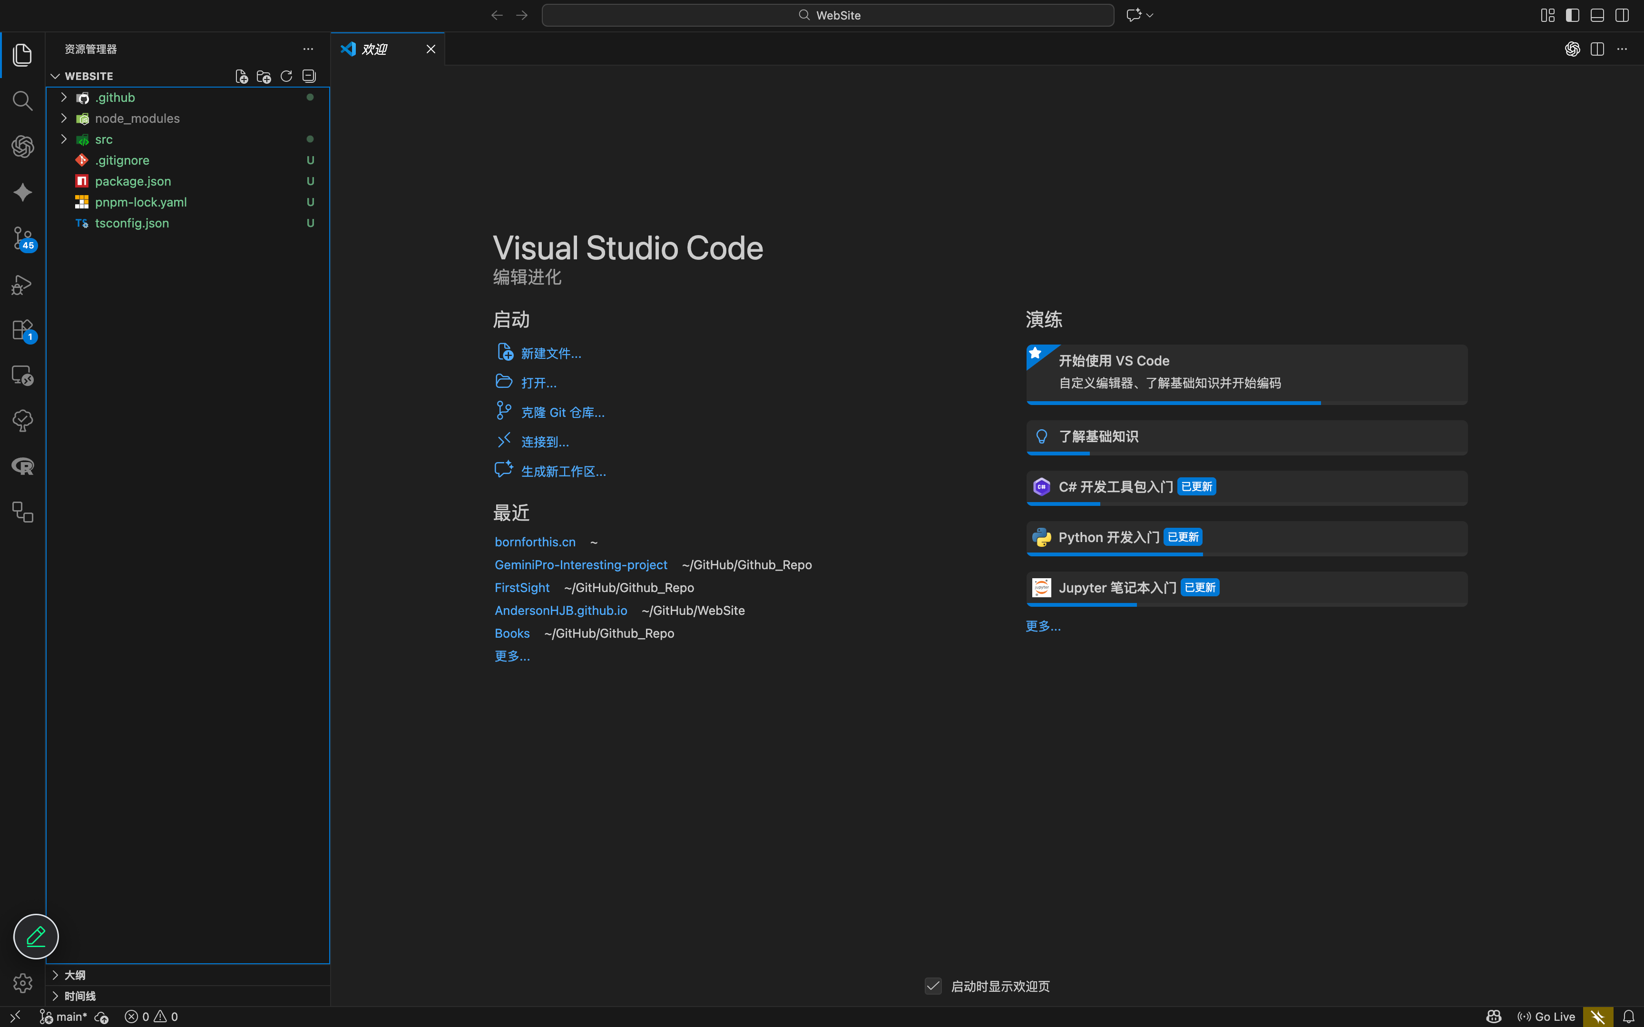Screen dimensions: 1644x1027
Task: Click the 连接到 connect link
Action: click(545, 442)
